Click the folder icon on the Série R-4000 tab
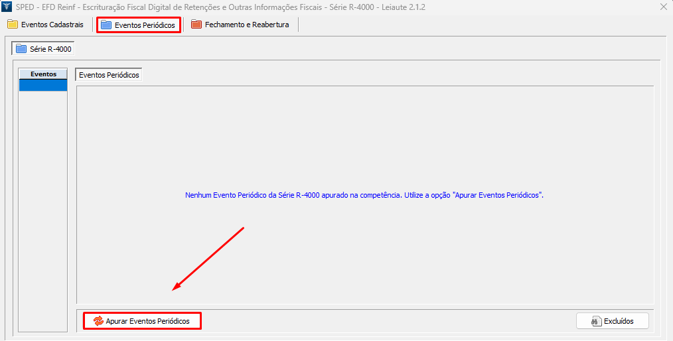Image resolution: width=673 pixels, height=341 pixels. click(21, 49)
